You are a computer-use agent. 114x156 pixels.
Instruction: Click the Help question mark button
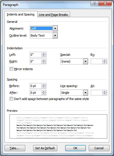(94, 4)
